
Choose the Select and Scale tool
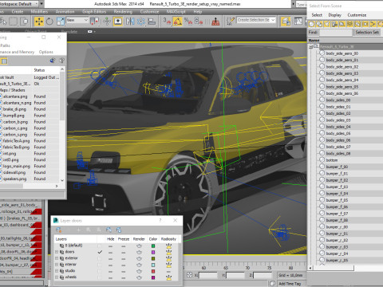click(x=61, y=22)
